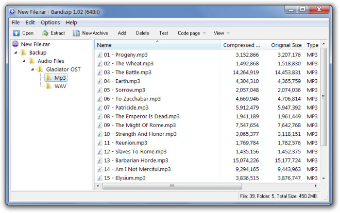Click the Backup folder icon in tree
This screenshot has height=213, width=340.
tap(23, 52)
